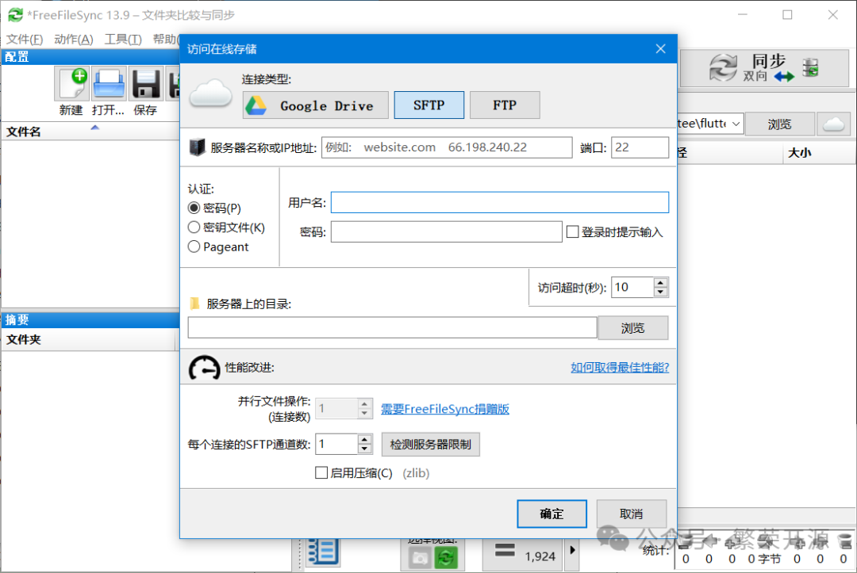Focus the 密码 password field
The width and height of the screenshot is (857, 573).
(446, 232)
